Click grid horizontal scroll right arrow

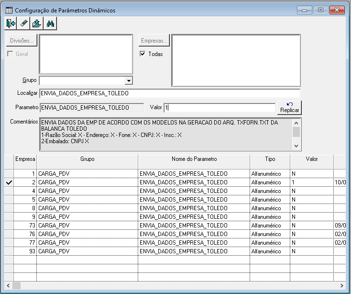click(341, 285)
